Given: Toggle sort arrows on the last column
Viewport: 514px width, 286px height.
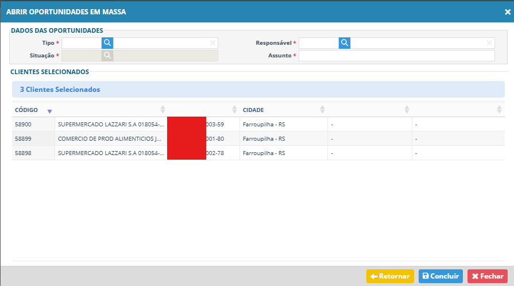Looking at the screenshot, I should tap(499, 110).
